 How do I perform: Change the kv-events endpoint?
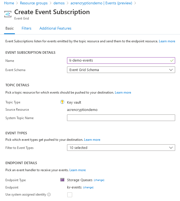point(88,187)
